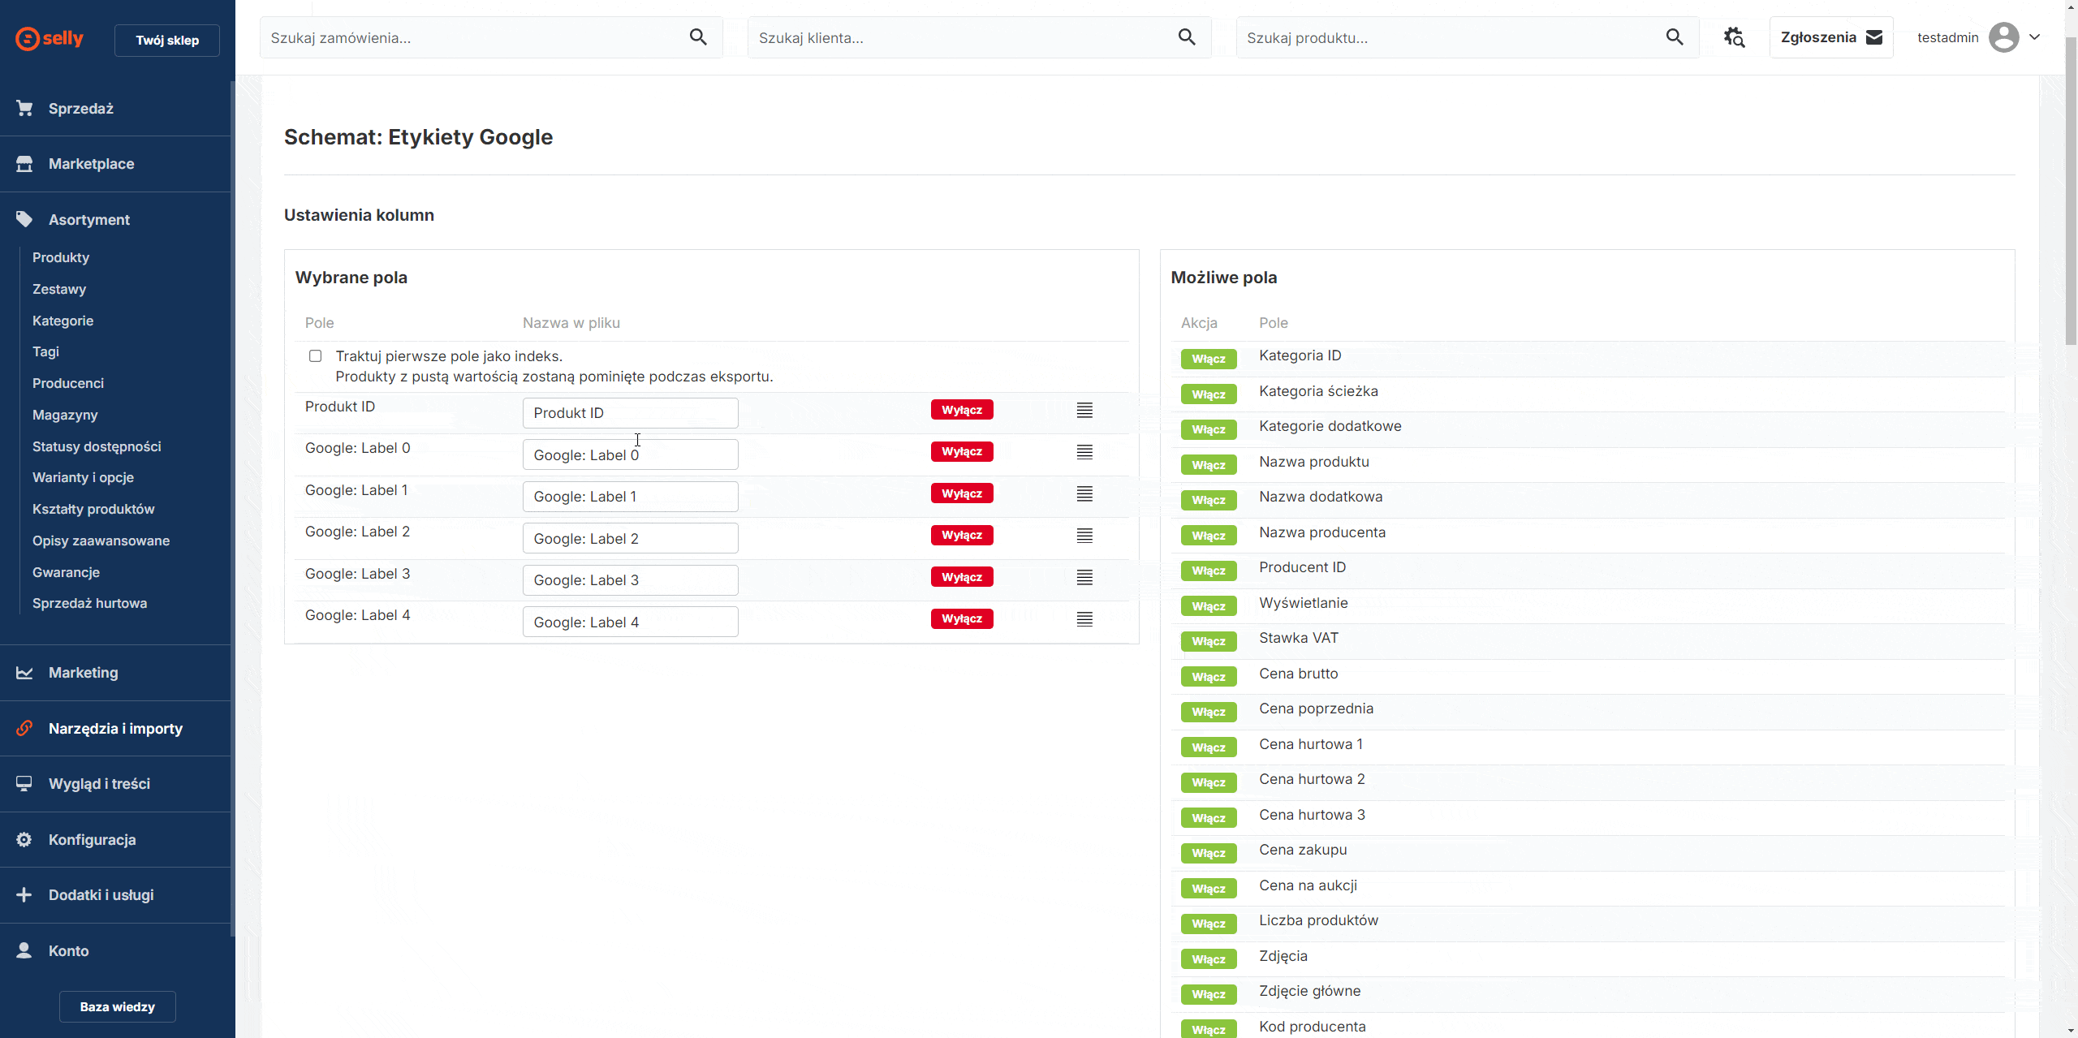The height and width of the screenshot is (1038, 2078).
Task: Click the product search magnifier icon
Action: click(1674, 37)
